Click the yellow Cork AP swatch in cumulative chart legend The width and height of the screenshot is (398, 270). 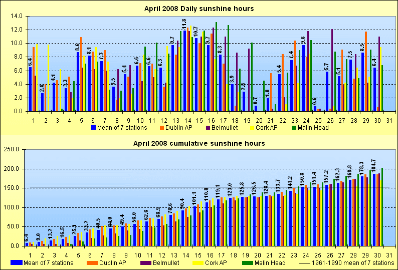pyautogui.click(x=198, y=262)
